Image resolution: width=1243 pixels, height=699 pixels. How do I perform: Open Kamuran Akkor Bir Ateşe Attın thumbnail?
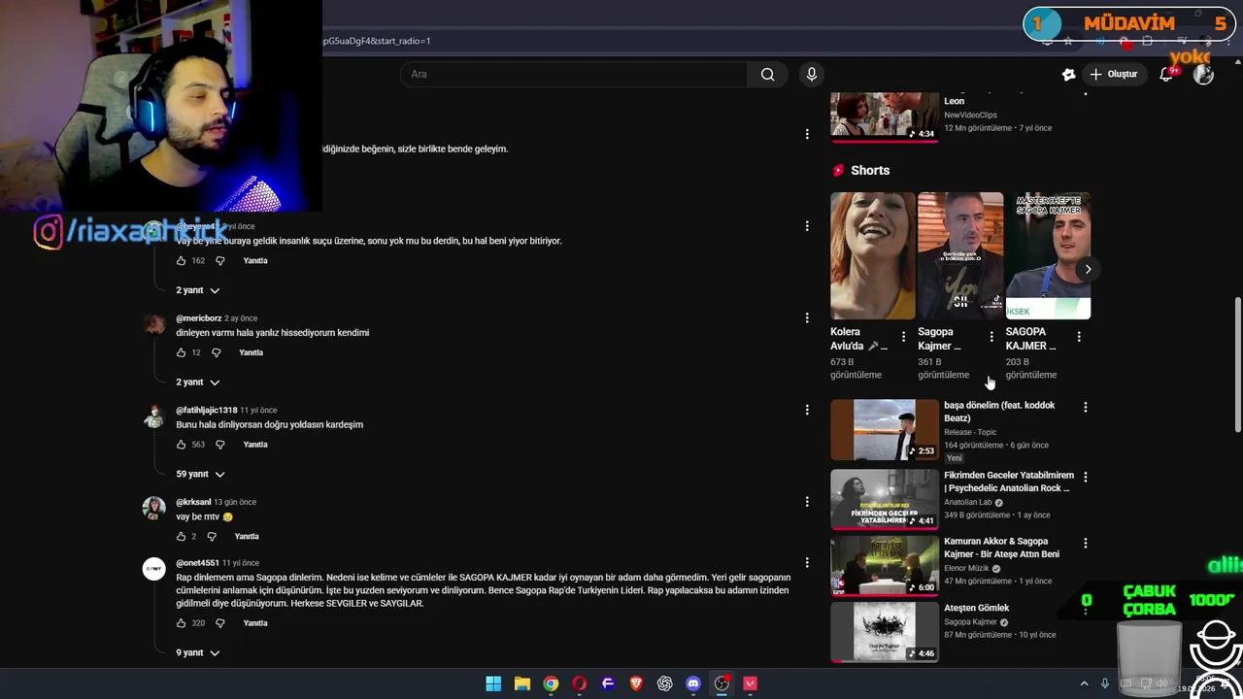click(885, 565)
